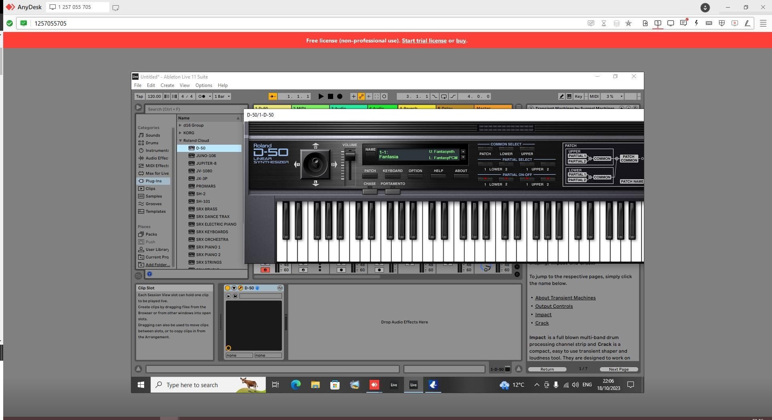Click the PATCH button on D-50
The width and height of the screenshot is (772, 420).
coord(370,176)
